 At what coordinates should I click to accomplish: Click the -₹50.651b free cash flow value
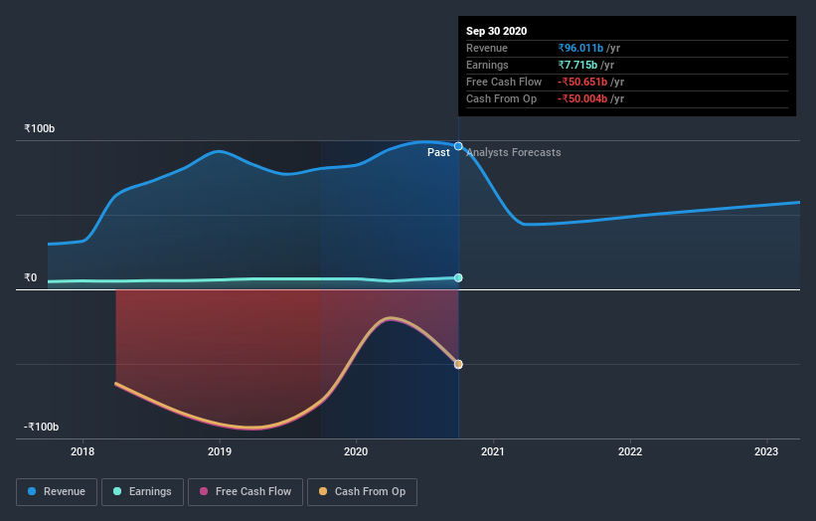click(x=582, y=82)
